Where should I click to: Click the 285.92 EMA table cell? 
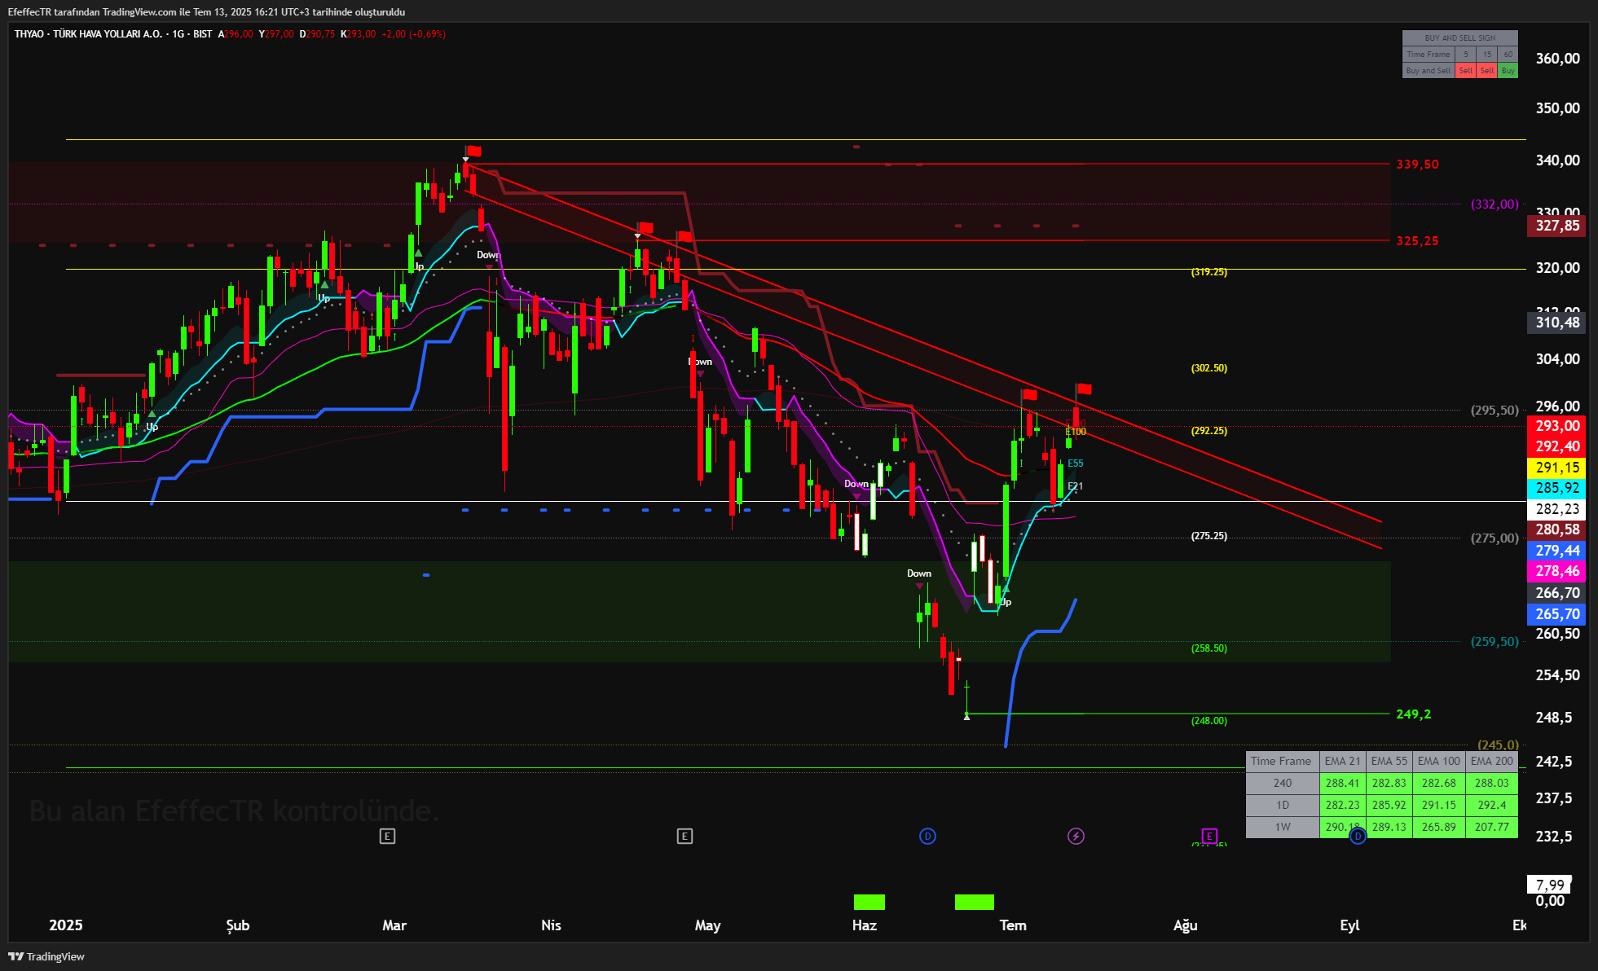[1389, 805]
